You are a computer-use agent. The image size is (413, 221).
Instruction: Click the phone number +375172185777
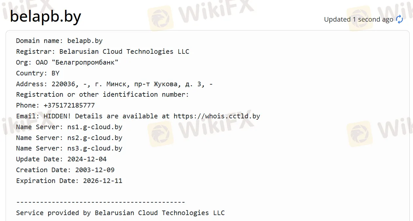pos(69,105)
